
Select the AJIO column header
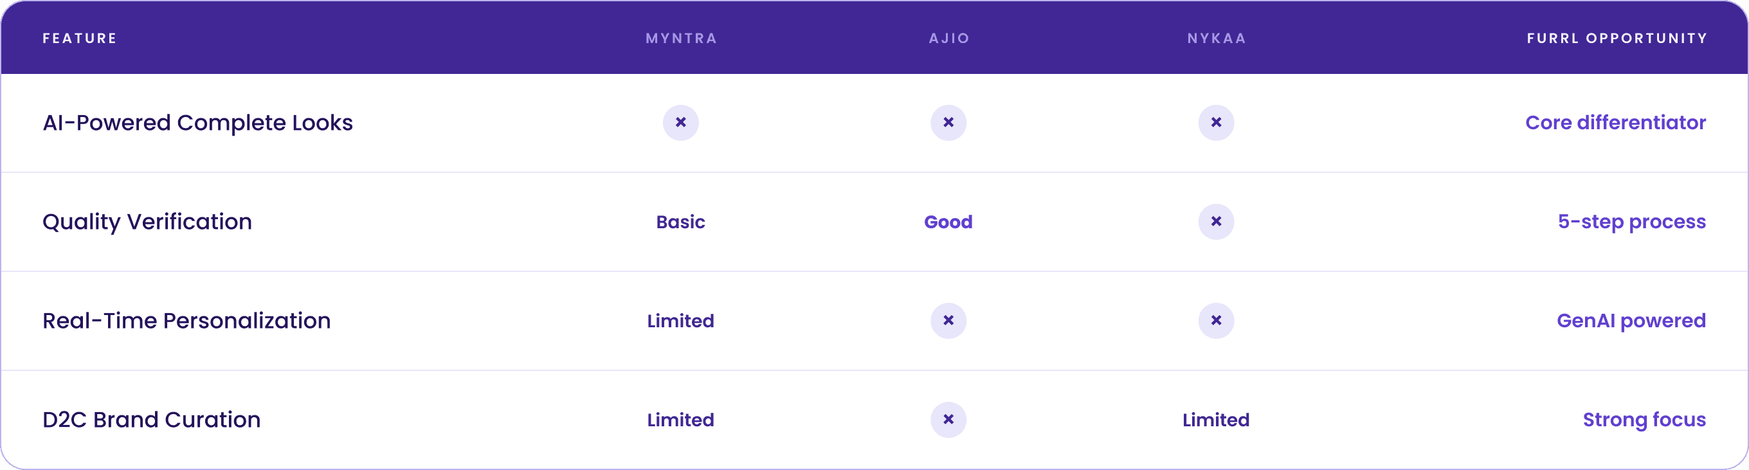[x=948, y=39]
